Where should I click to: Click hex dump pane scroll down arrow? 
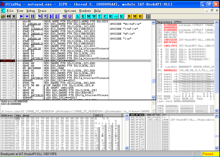tap(127, 148)
